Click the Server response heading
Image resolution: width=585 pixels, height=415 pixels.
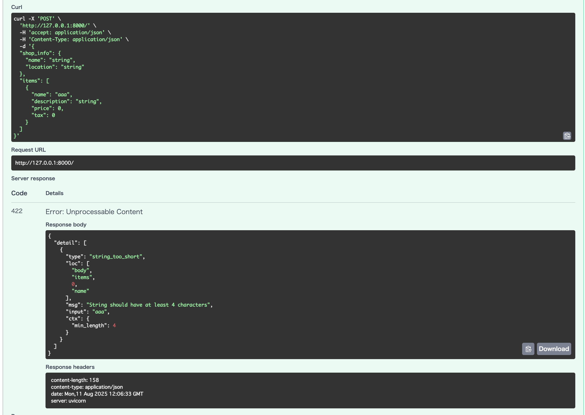(33, 178)
